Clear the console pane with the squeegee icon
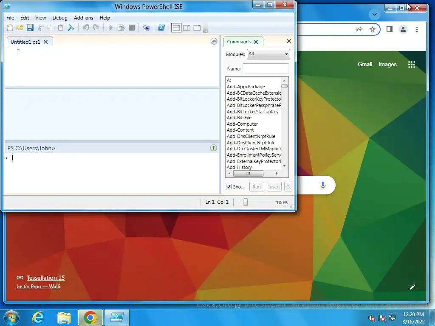Image resolution: width=435 pixels, height=326 pixels. pos(71,28)
